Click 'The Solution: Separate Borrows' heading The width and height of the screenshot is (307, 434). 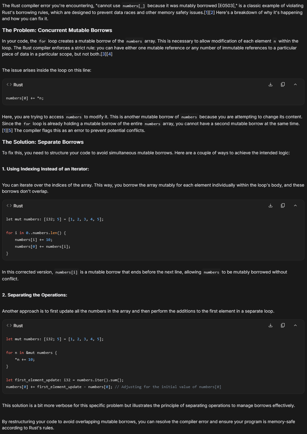click(43, 142)
